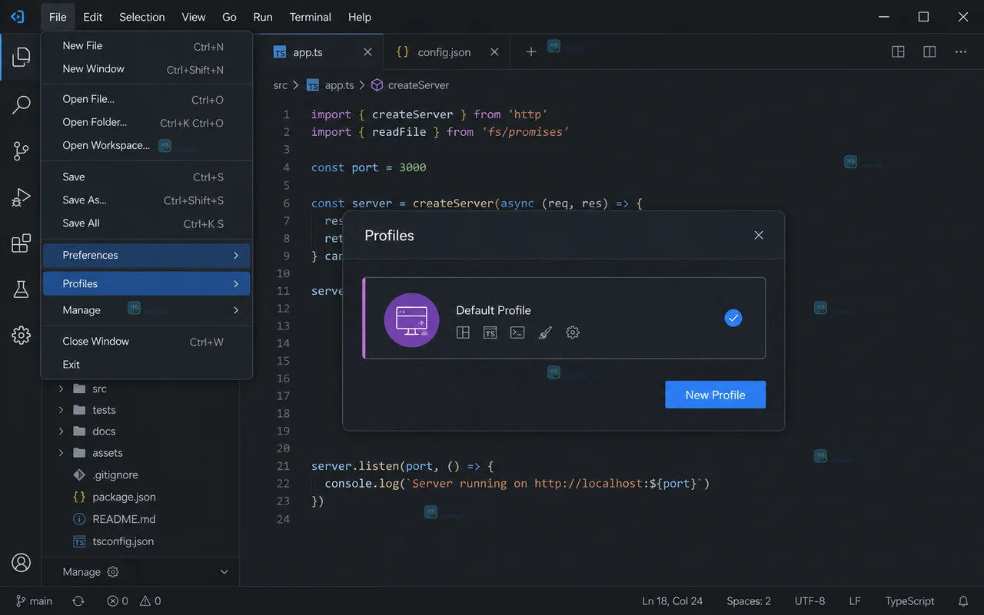984x615 pixels.
Task: Click the paintbrush icon under Default Profile
Action: pyautogui.click(x=545, y=332)
